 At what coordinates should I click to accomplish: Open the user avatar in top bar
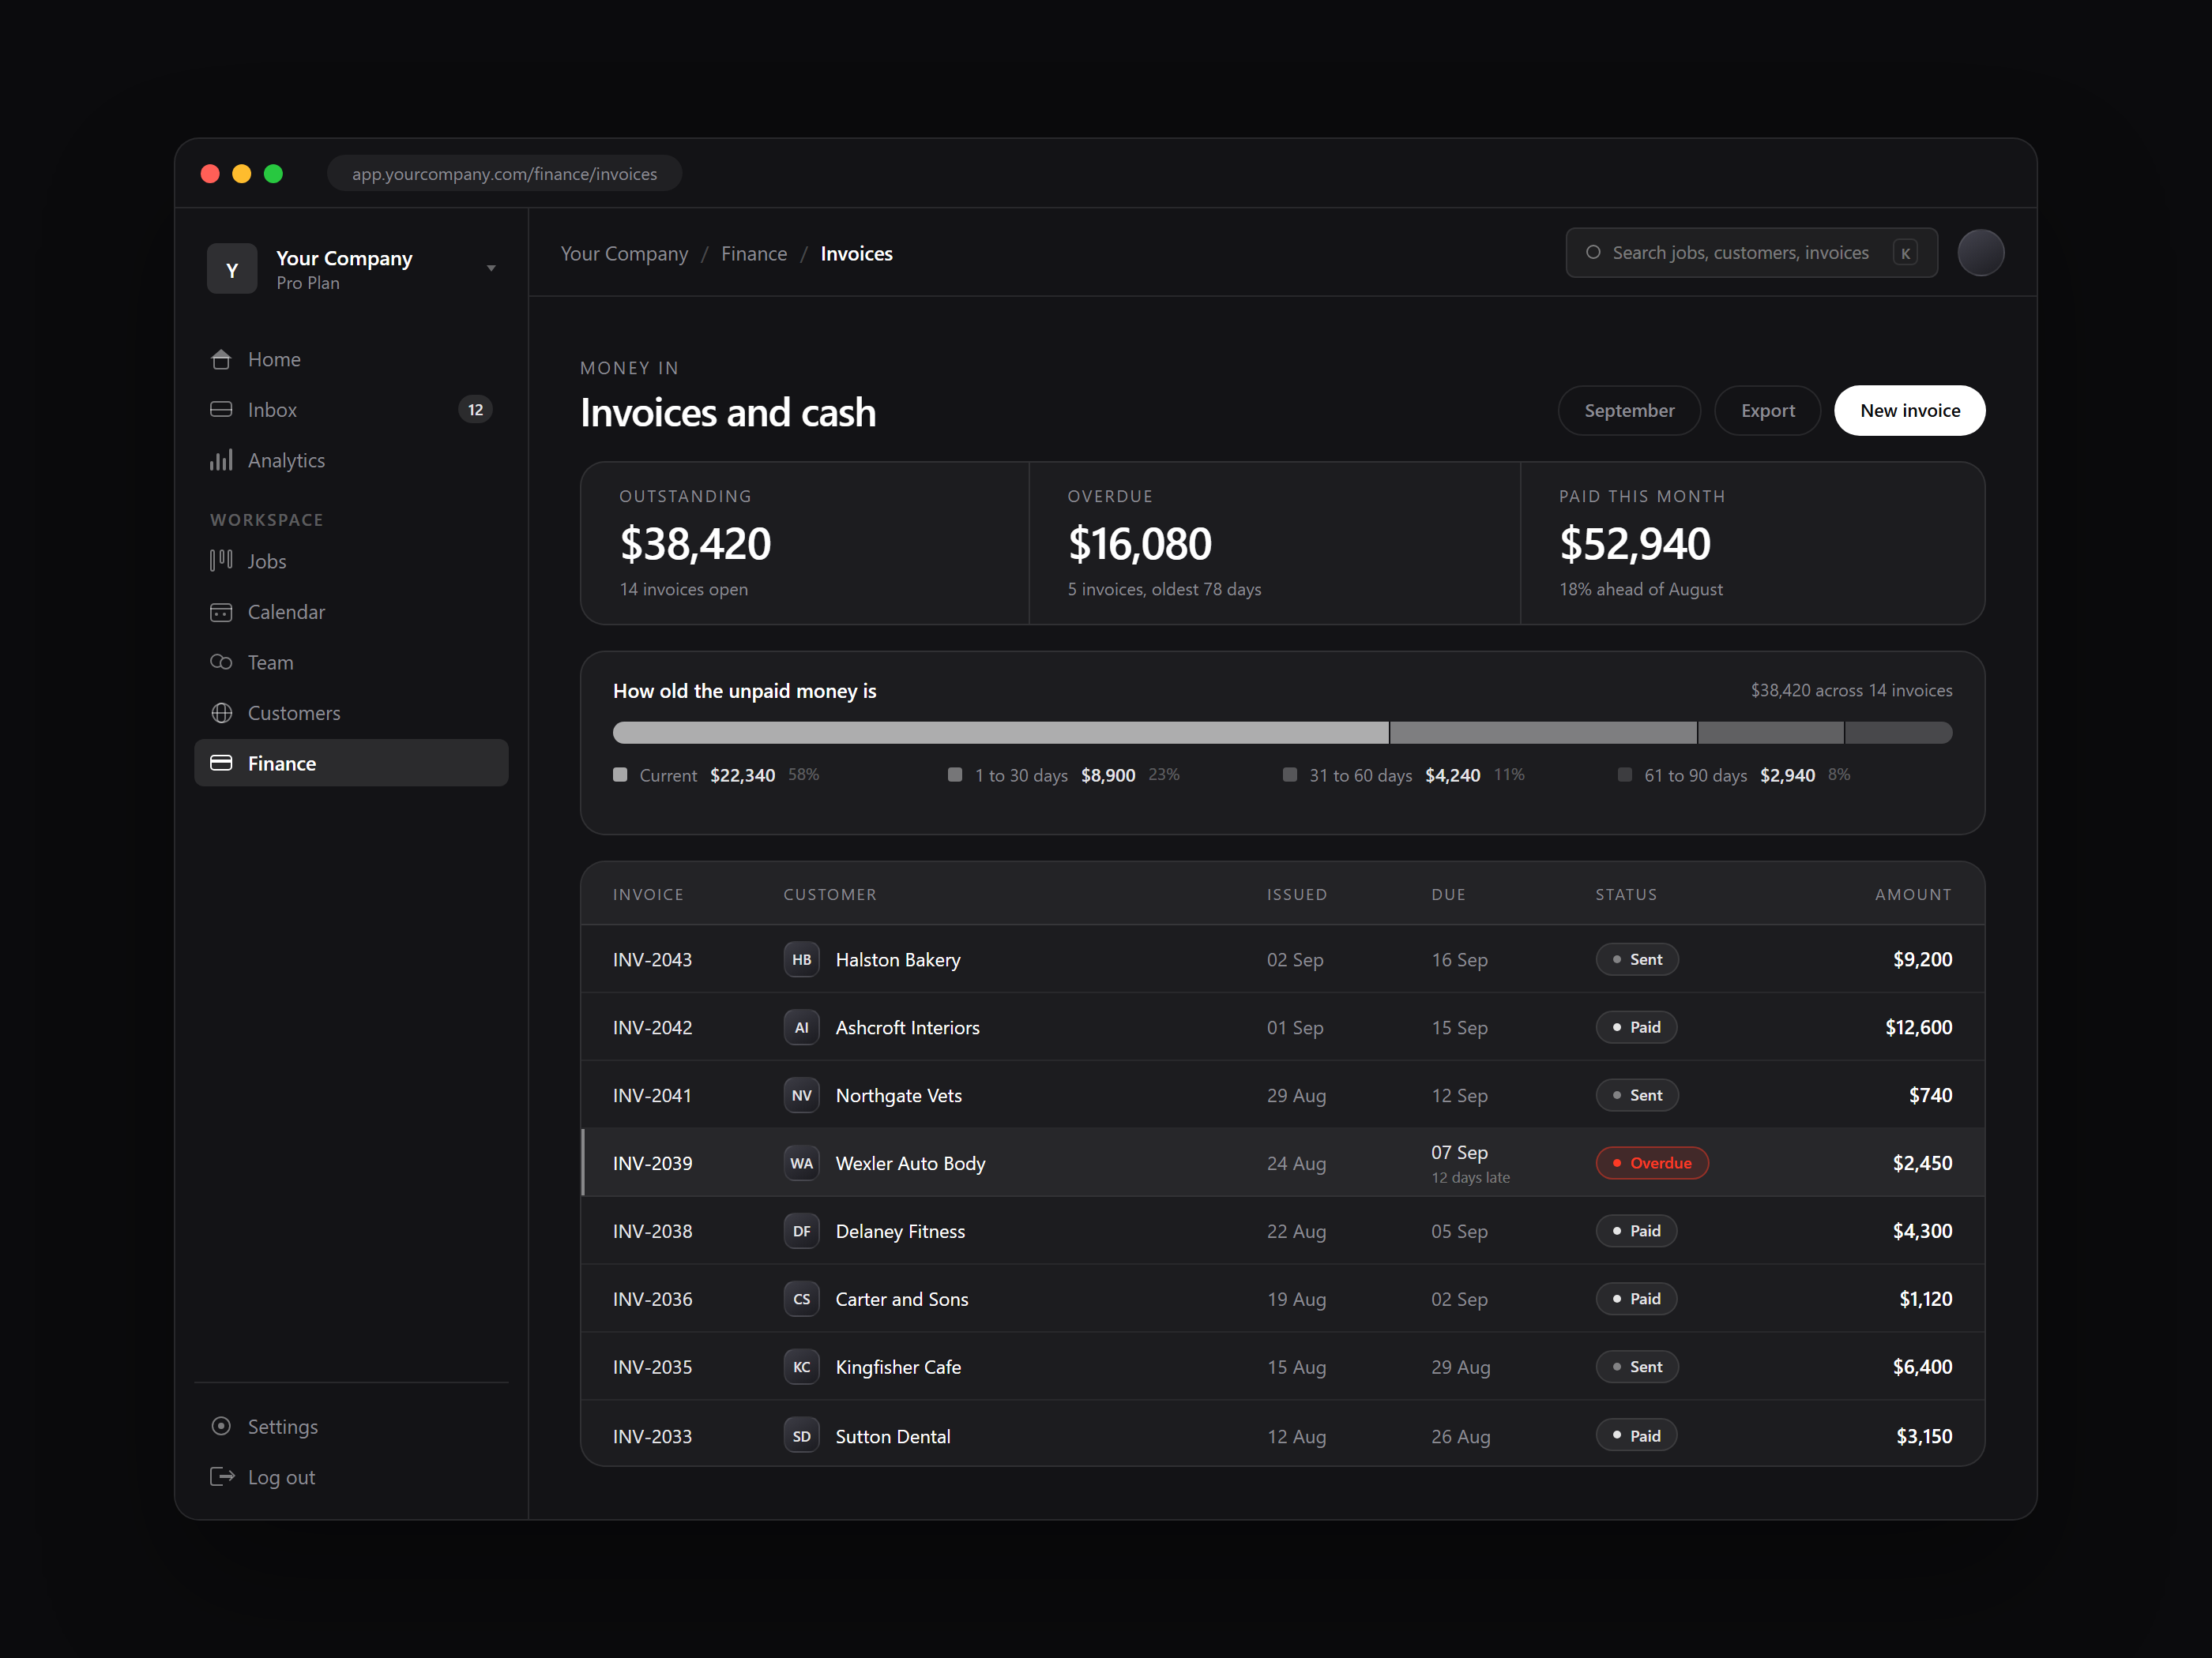(x=1980, y=253)
